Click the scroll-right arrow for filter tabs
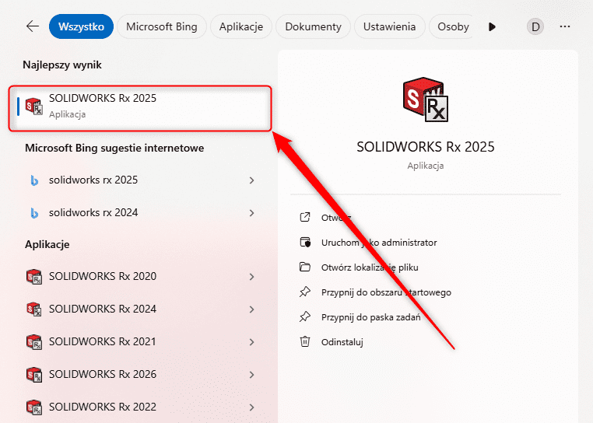The width and height of the screenshot is (593, 423). 492,26
